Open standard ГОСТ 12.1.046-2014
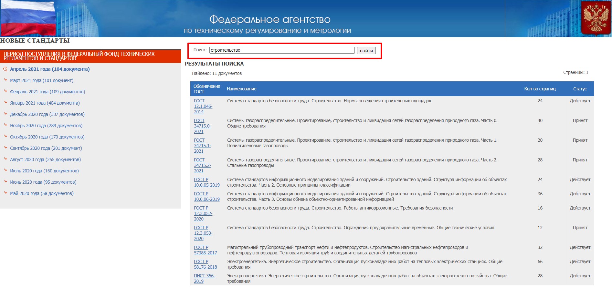This screenshot has width=612, height=287. pyautogui.click(x=203, y=106)
